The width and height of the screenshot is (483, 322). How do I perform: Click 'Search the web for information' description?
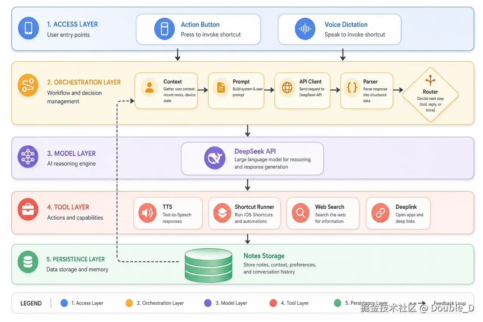click(330, 218)
